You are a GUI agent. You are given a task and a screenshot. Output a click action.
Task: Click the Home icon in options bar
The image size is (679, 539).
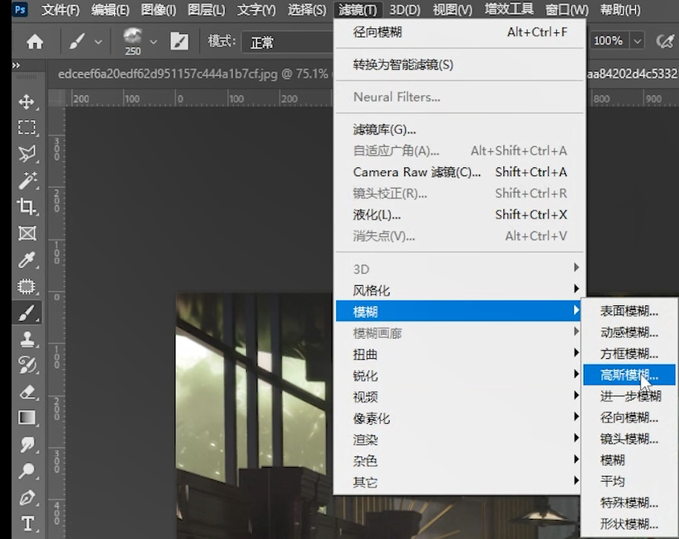(35, 41)
